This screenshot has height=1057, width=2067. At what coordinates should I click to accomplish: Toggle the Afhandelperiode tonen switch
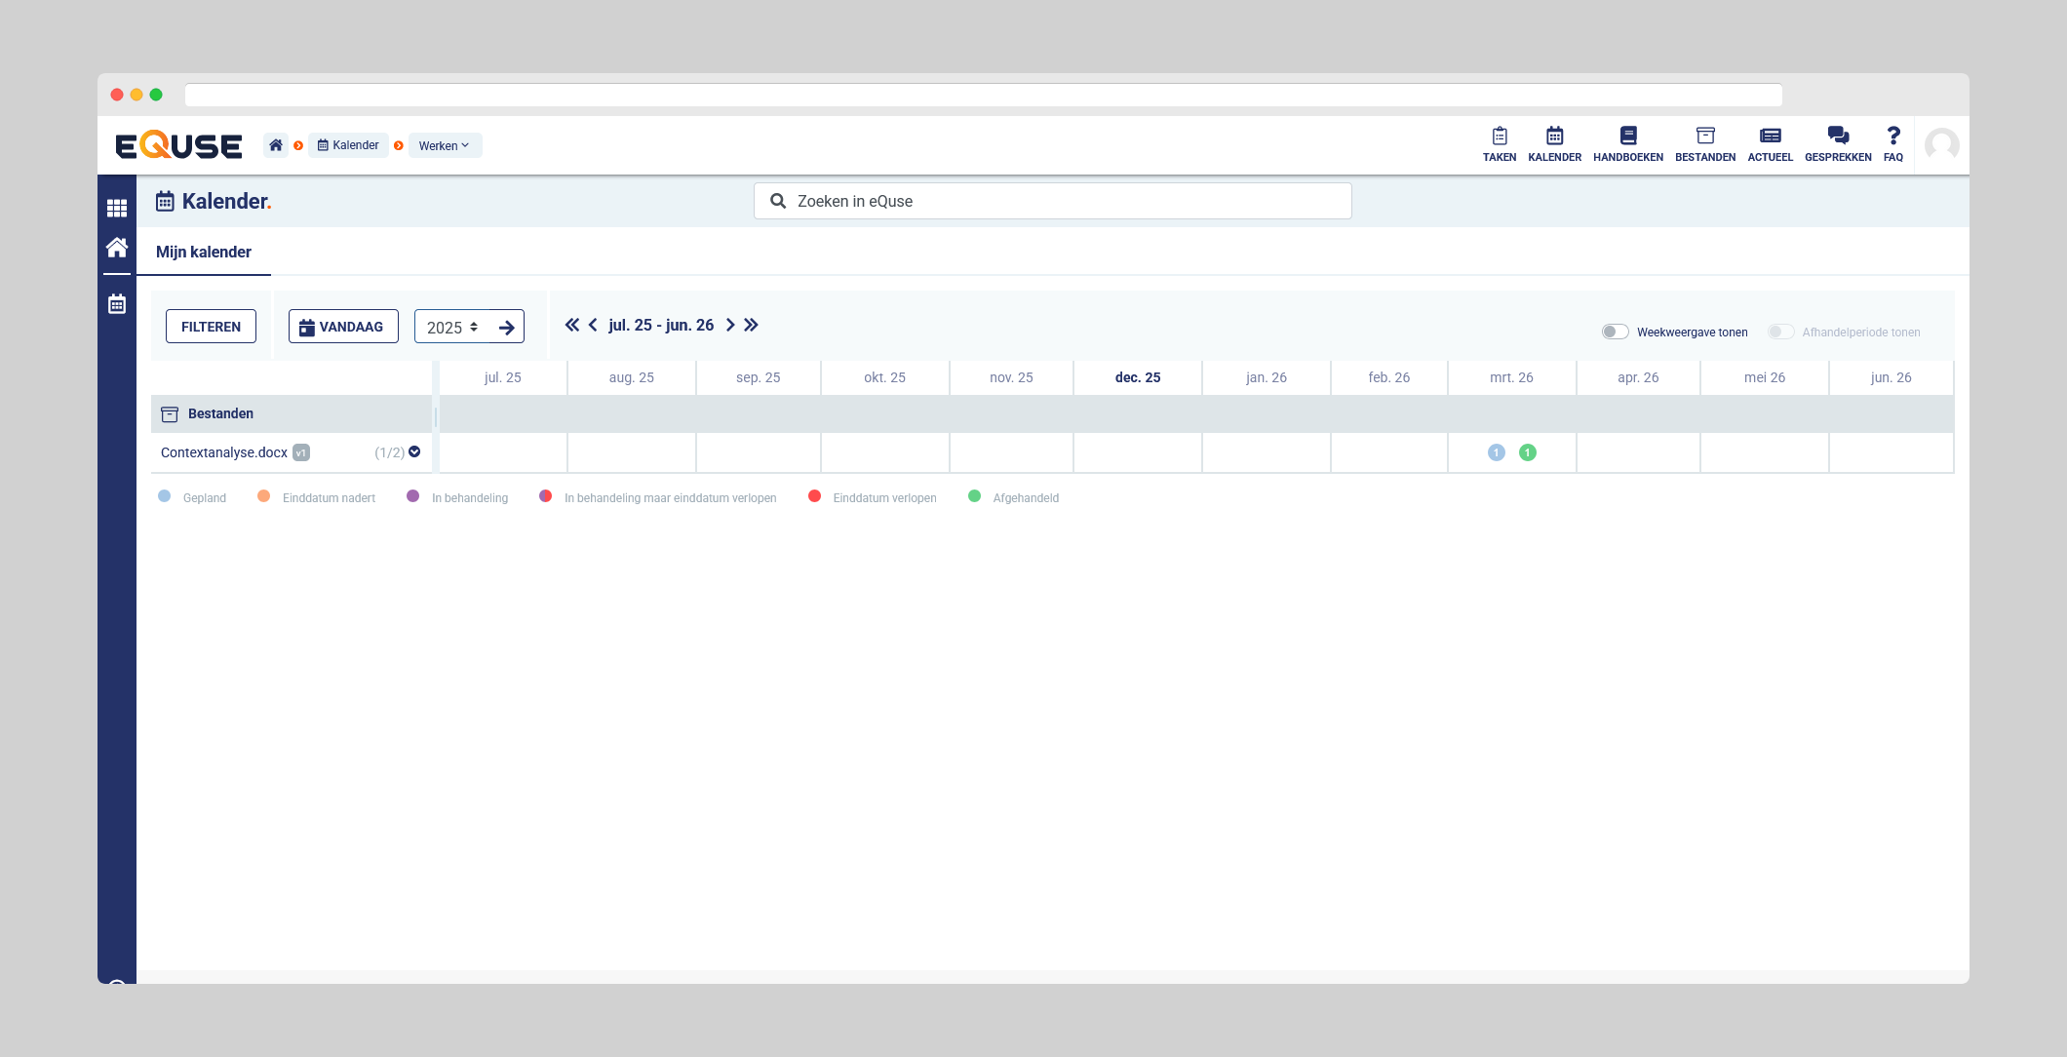(1780, 332)
